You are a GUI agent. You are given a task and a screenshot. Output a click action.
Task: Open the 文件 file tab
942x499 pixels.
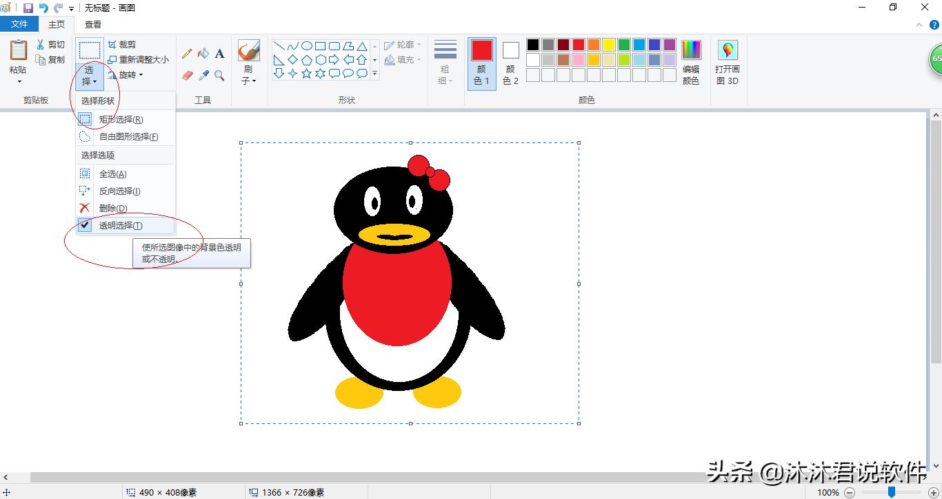(20, 24)
